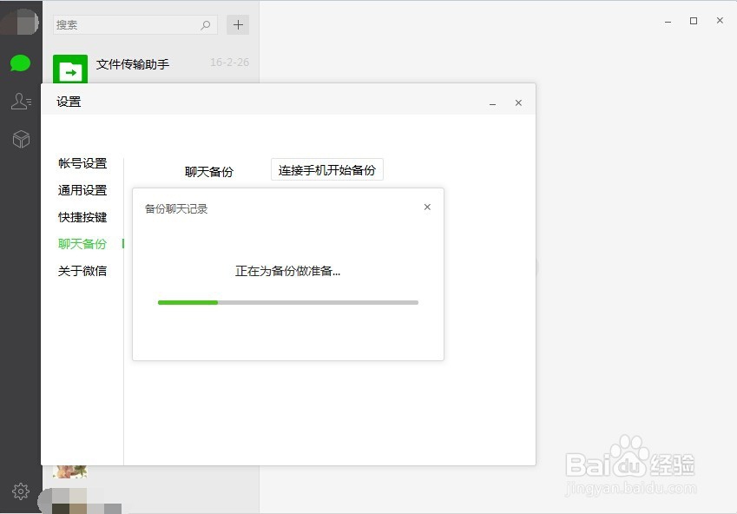Click the 正在为备份做准备 status text

point(287,271)
